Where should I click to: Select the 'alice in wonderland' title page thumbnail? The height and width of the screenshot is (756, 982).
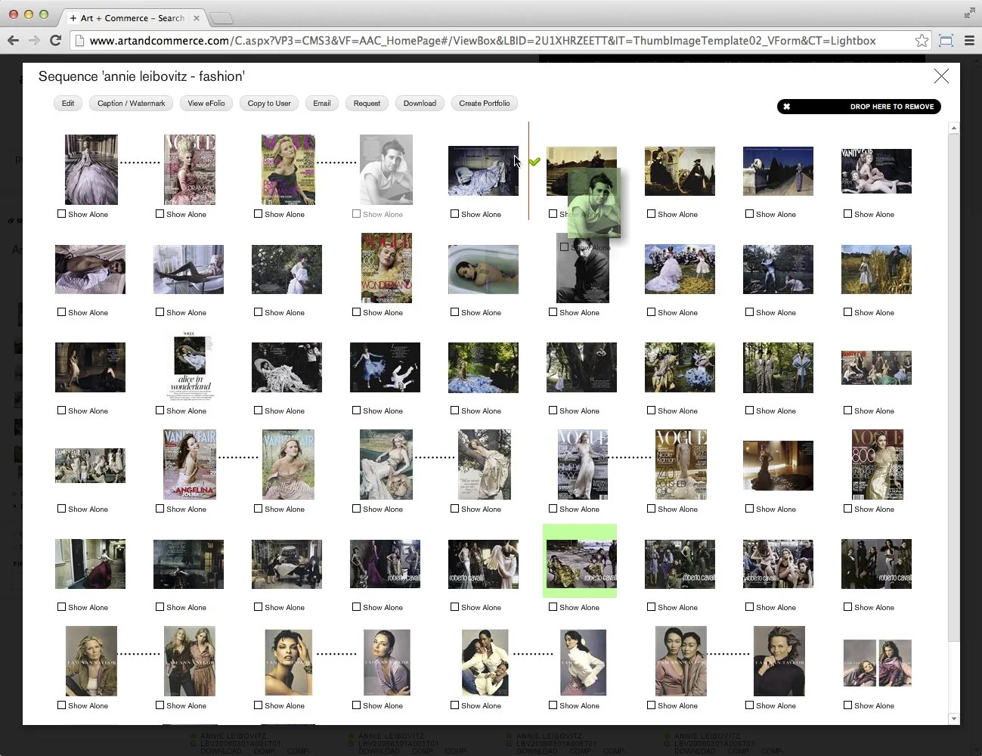point(190,366)
